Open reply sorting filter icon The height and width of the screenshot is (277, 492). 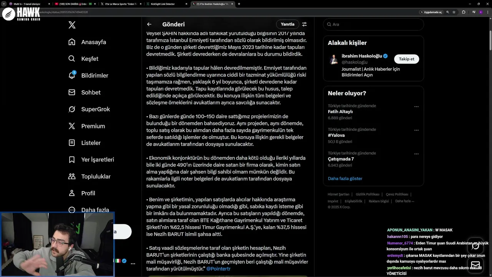coord(304,24)
